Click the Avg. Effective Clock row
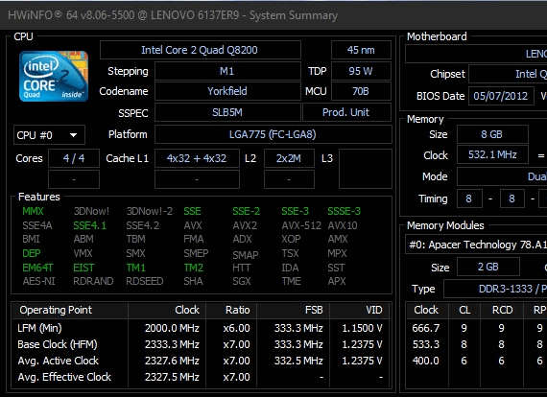The height and width of the screenshot is (397, 547). [201, 377]
